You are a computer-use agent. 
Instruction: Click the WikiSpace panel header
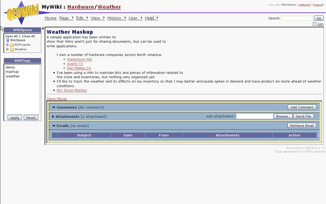22,30
